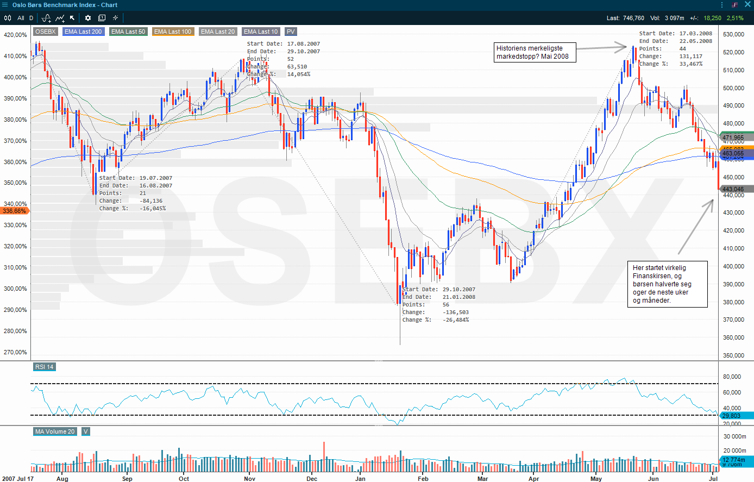Click the 'Change %: -26,484%' measurement text
This screenshot has height=482, width=754.
tap(436, 320)
